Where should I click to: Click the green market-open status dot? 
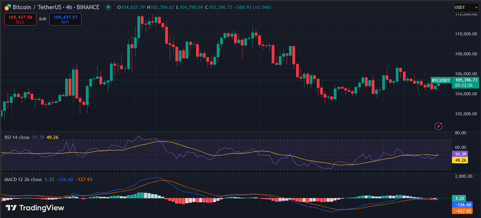tap(108, 7)
